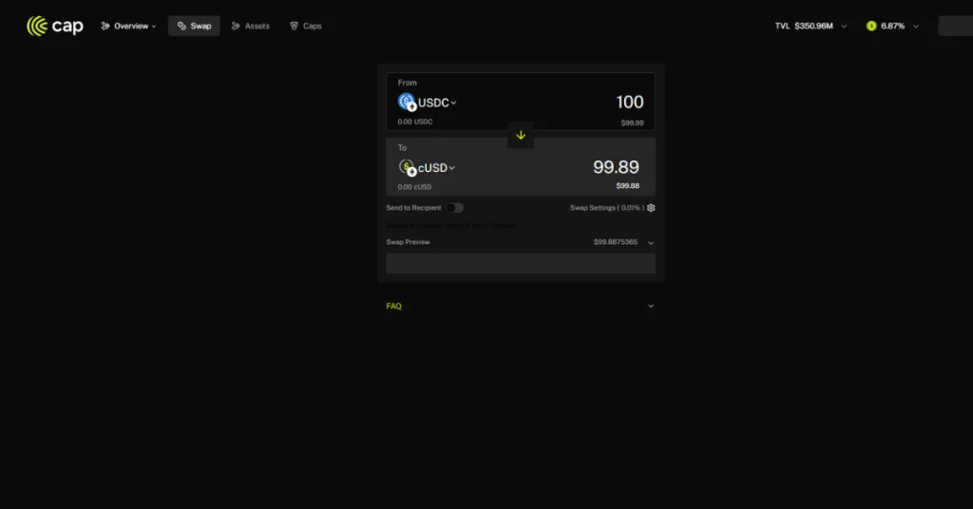Toggle the Send to Recipient switch
The height and width of the screenshot is (509, 973).
[454, 207]
